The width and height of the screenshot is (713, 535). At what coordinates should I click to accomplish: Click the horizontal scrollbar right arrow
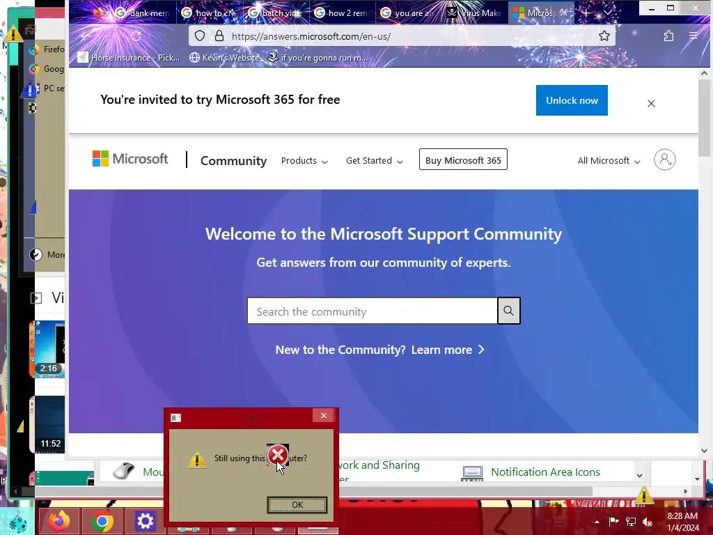coord(686,491)
